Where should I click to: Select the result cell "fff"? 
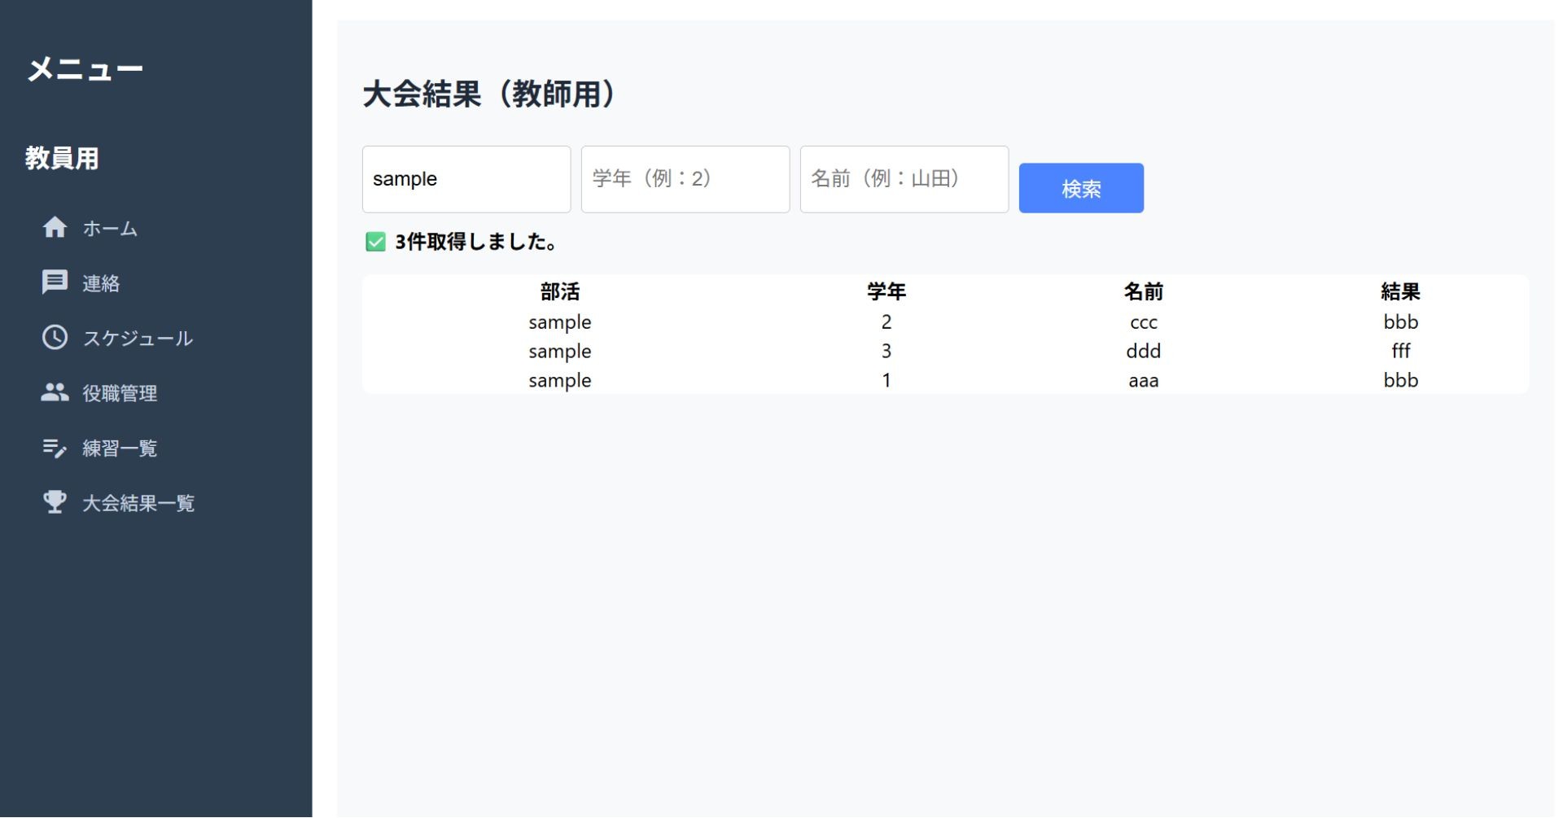(x=1400, y=351)
